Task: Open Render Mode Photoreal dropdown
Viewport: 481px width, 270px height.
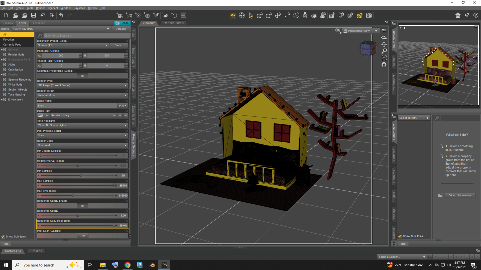Action: pos(82,145)
